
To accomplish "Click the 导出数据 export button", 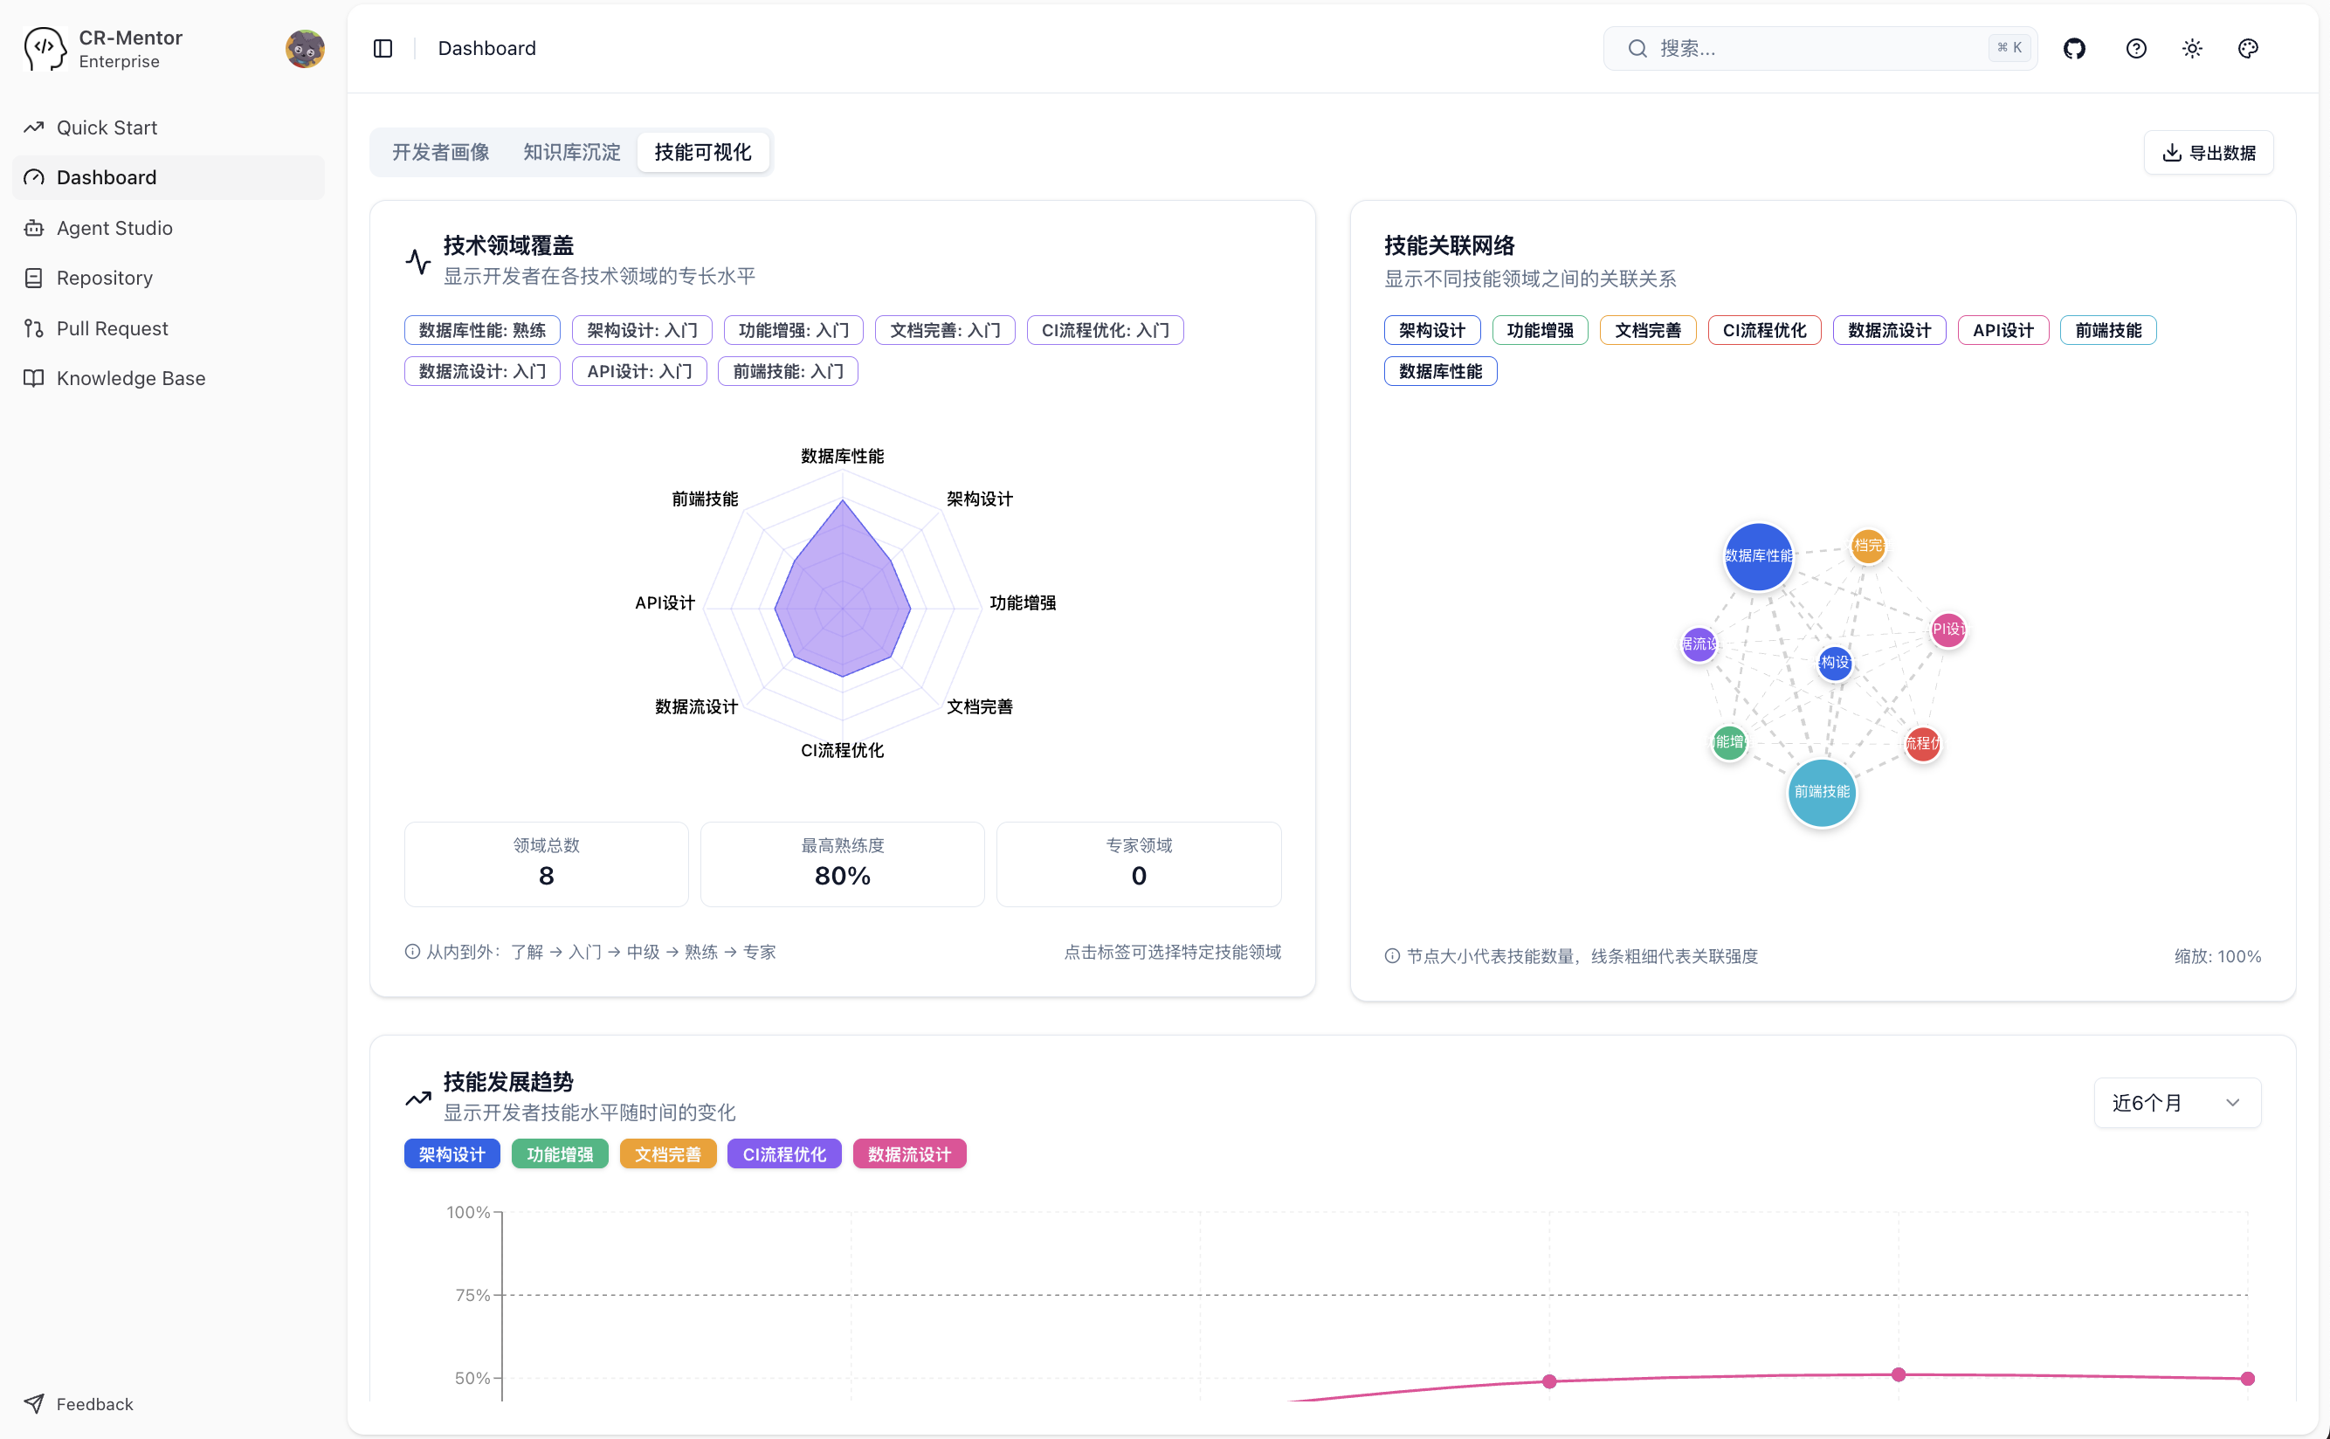I will pyautogui.click(x=2208, y=151).
